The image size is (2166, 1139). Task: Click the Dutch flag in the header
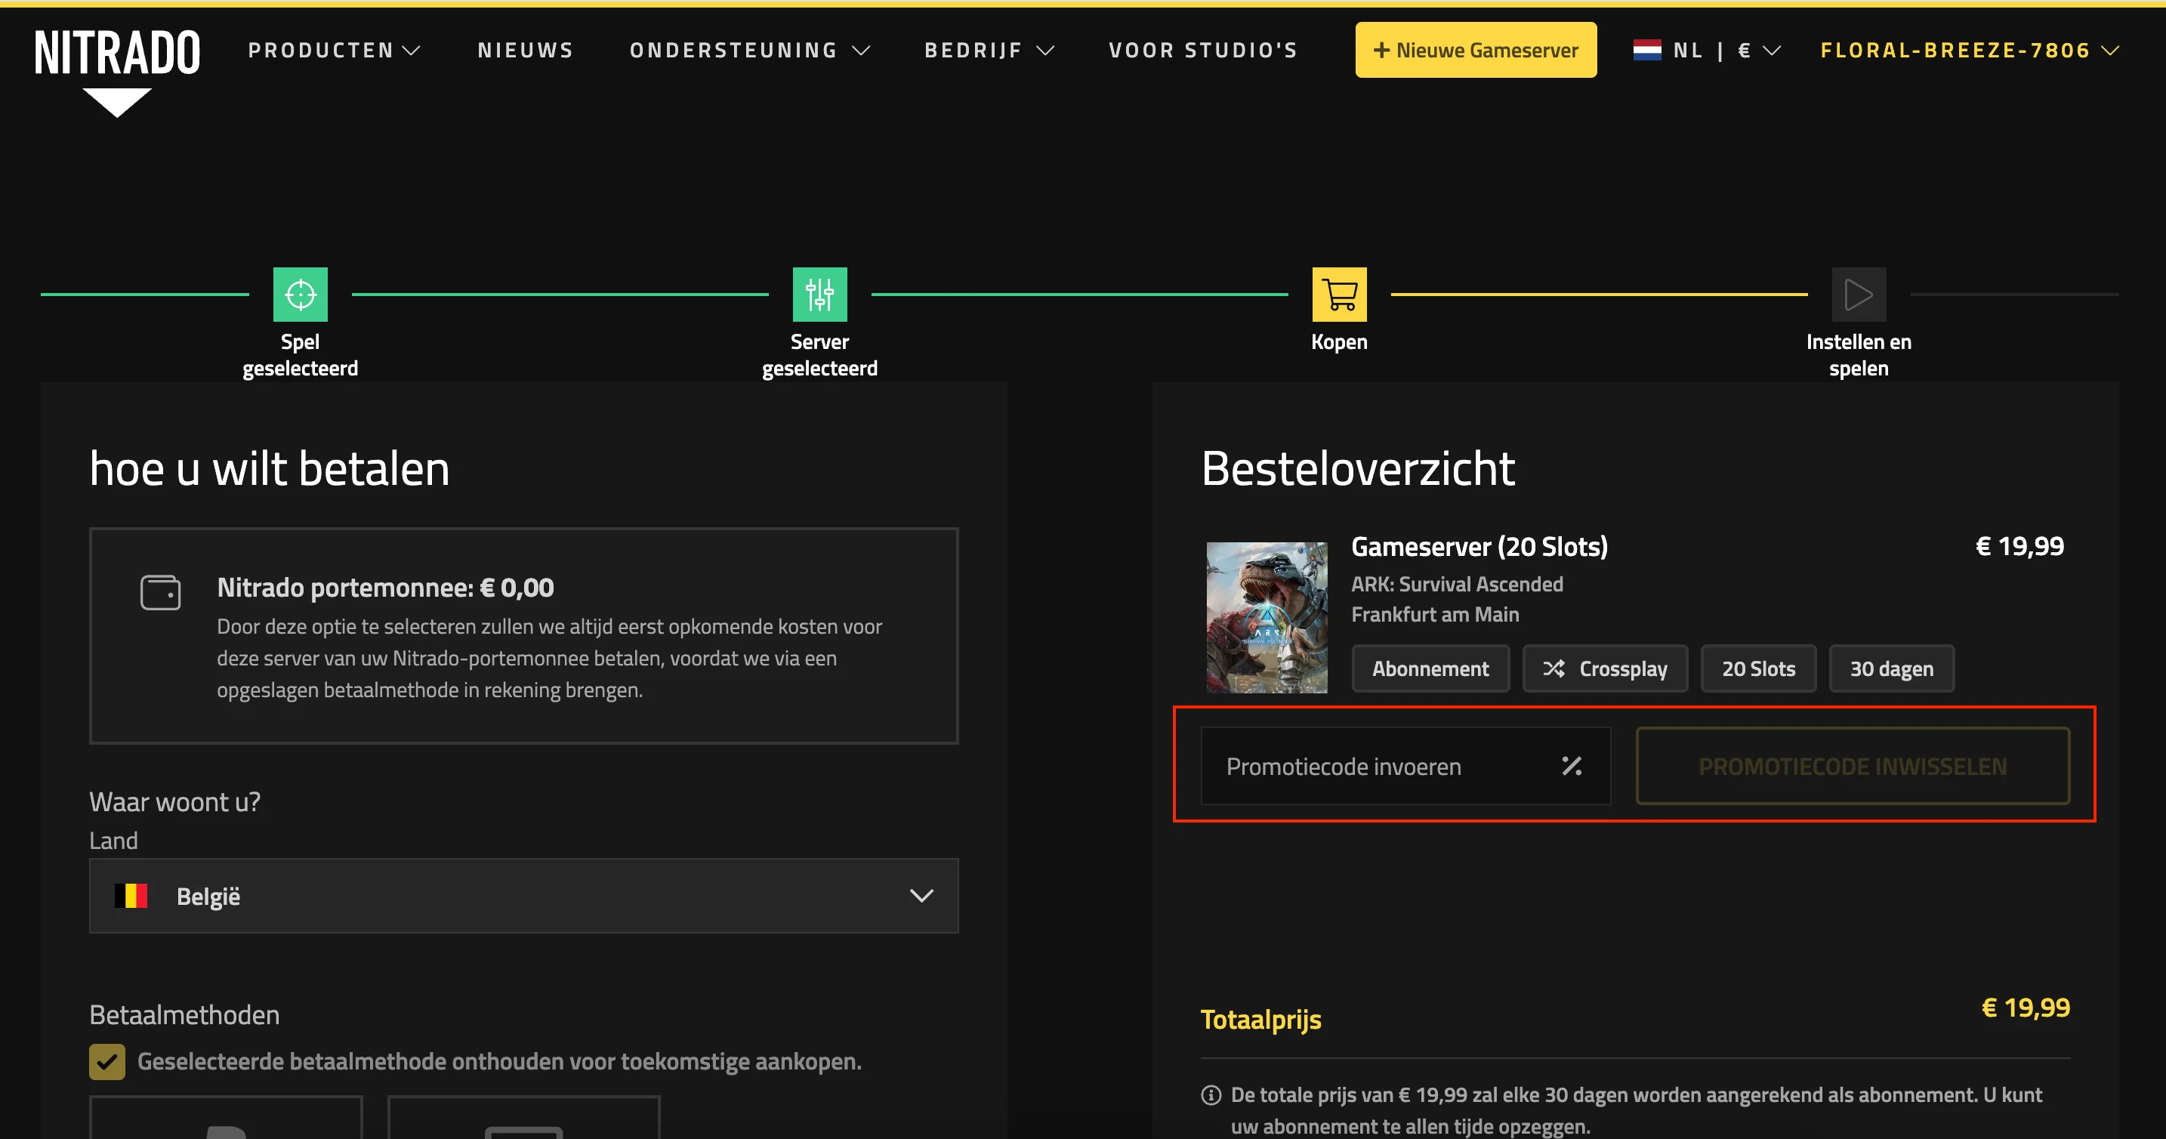tap(1646, 50)
